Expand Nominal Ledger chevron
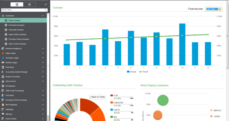Screen dimensions: 229x121 tap(43, 63)
